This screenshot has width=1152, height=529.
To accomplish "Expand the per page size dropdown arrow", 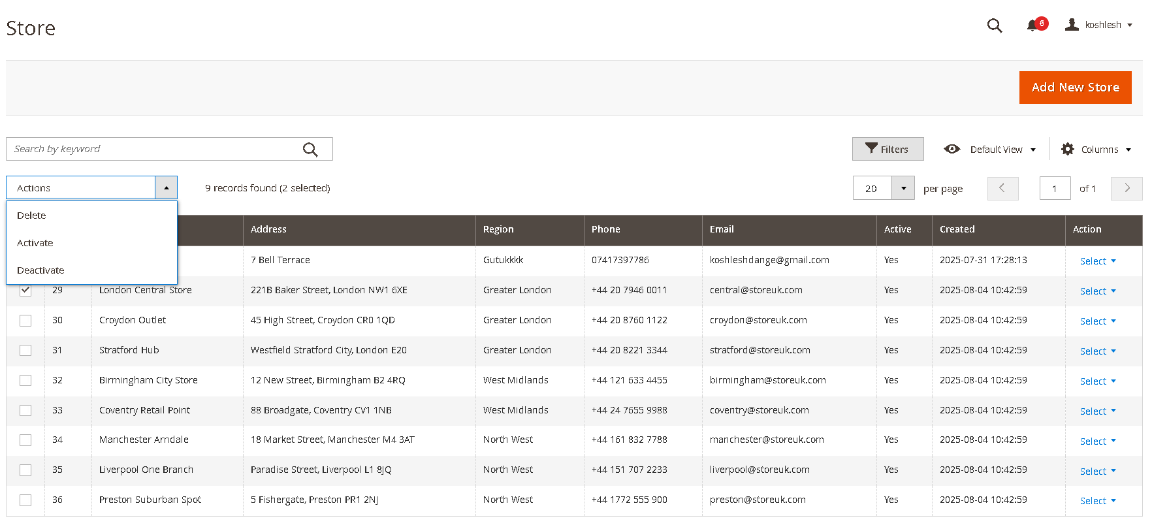I will tap(903, 189).
